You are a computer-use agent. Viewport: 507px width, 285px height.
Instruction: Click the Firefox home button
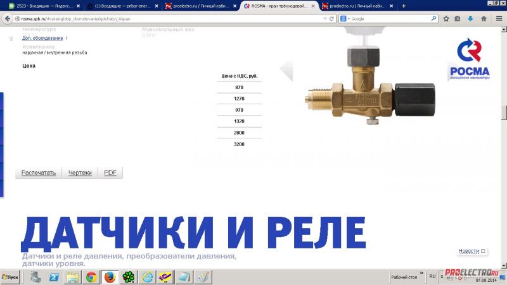[x=483, y=19]
